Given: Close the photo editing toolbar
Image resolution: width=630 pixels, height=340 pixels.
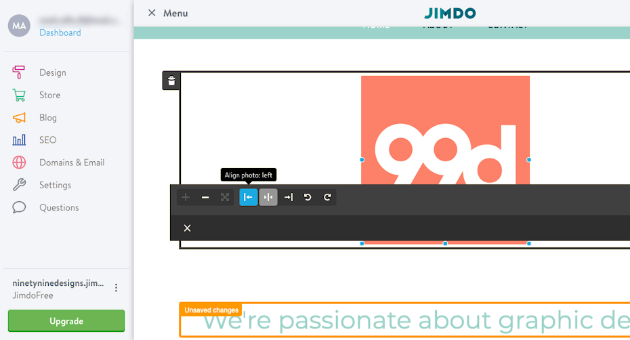Looking at the screenshot, I should coord(188,228).
